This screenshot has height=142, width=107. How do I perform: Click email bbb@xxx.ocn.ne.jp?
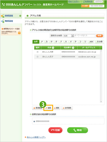[x=87, y=52]
